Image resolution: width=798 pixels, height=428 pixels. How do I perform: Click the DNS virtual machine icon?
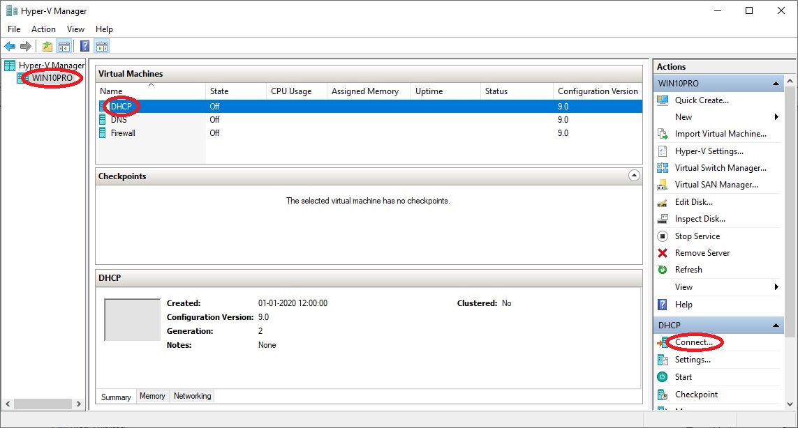tap(103, 120)
